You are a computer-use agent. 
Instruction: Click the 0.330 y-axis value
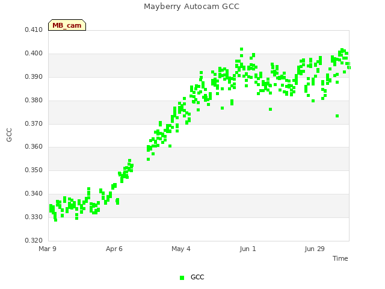pyautogui.click(x=34, y=217)
